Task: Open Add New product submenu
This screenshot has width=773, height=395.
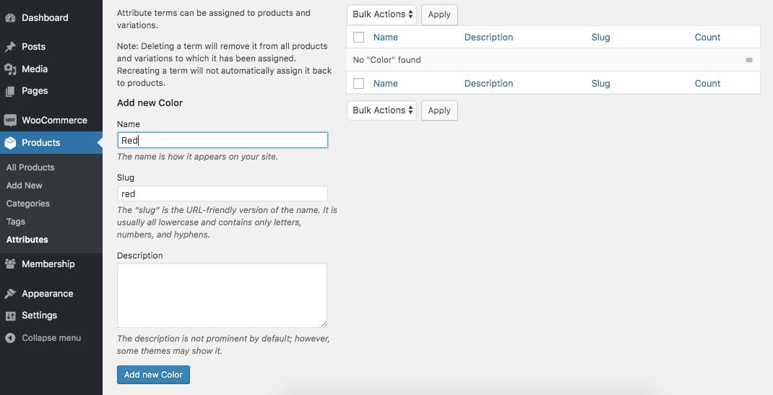Action: (24, 186)
